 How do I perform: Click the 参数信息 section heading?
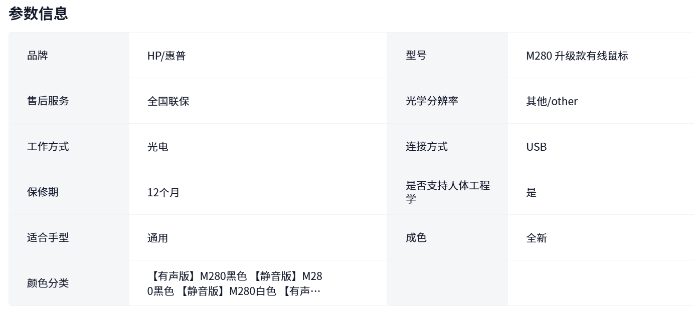[x=38, y=14]
